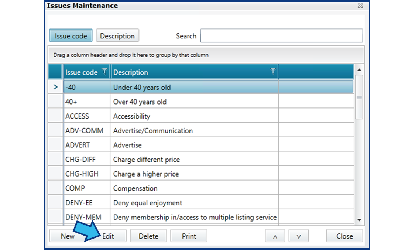
Task: Click the row header beside COMP
Action: point(55,188)
